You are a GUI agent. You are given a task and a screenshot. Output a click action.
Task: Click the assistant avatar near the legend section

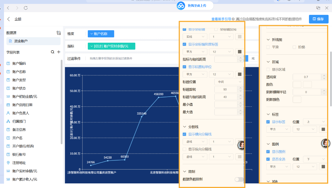click(326, 143)
